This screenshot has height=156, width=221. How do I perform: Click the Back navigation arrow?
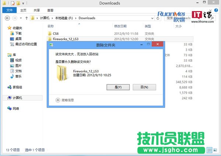coord(7,18)
